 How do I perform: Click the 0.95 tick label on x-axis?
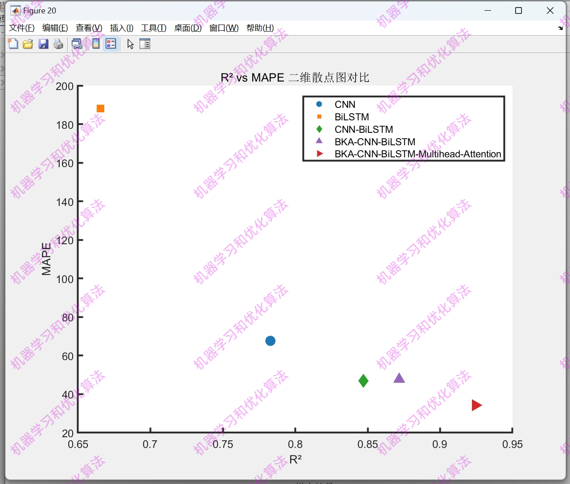(513, 444)
